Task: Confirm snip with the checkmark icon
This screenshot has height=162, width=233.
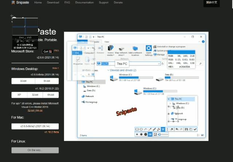Action: tap(195, 129)
